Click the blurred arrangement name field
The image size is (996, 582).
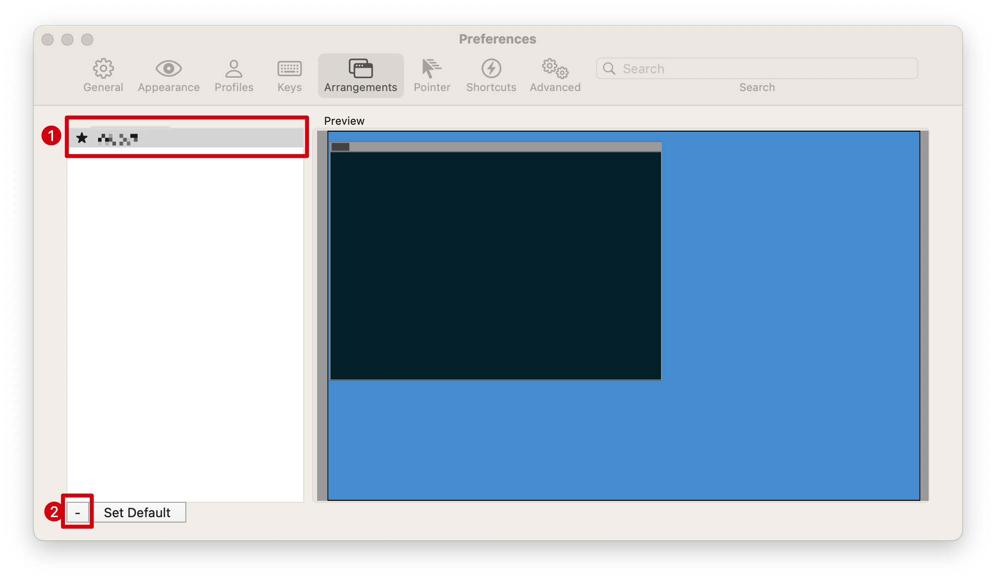187,138
